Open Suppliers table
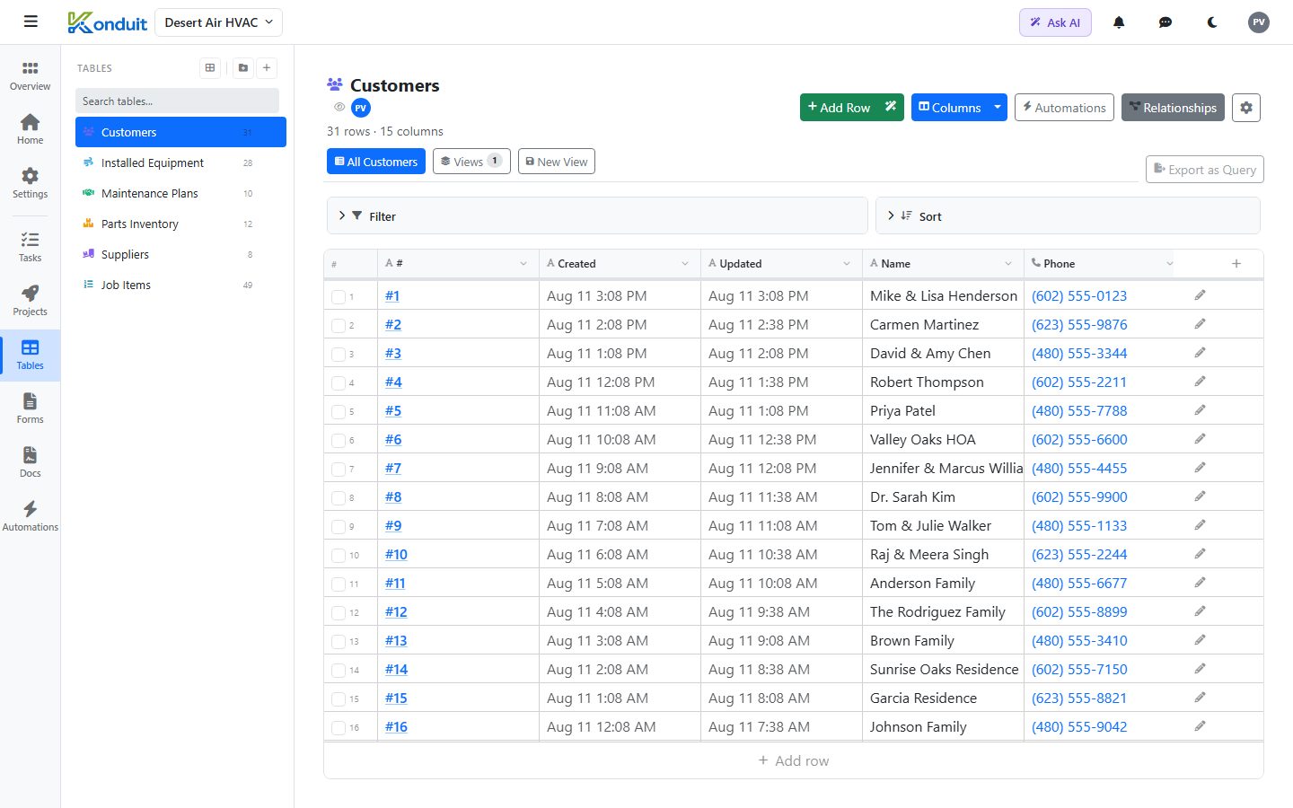The height and width of the screenshot is (808, 1293). pyautogui.click(x=180, y=254)
